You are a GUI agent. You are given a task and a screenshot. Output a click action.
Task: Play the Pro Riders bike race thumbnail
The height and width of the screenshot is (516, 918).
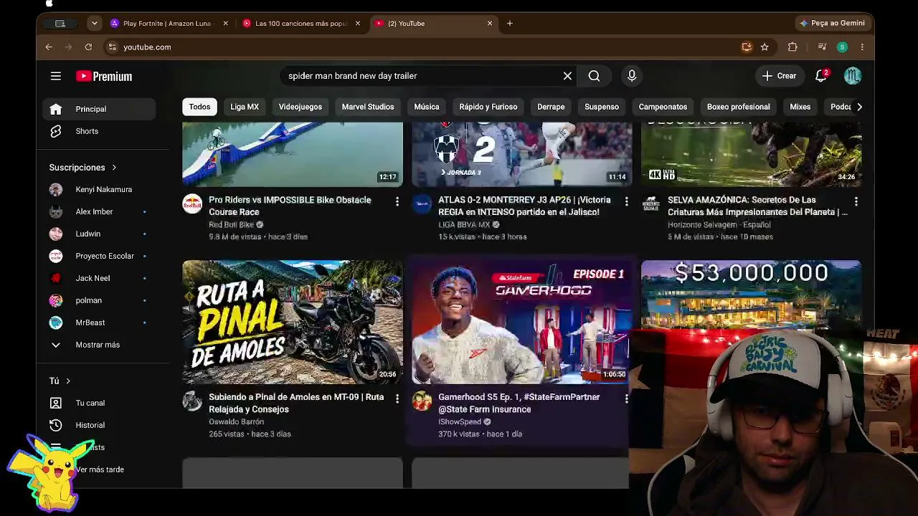293,154
